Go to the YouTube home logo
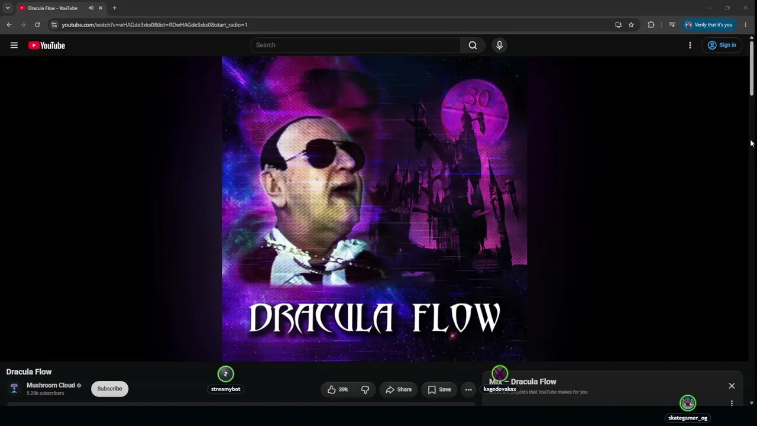 (x=47, y=46)
